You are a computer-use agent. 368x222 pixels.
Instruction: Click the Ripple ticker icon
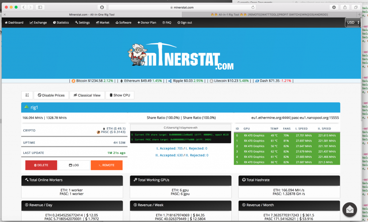click(170, 81)
